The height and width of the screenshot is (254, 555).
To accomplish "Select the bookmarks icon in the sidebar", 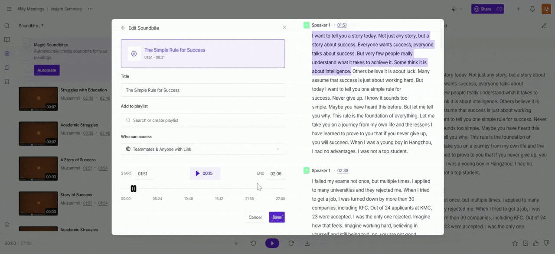I will coord(7,81).
